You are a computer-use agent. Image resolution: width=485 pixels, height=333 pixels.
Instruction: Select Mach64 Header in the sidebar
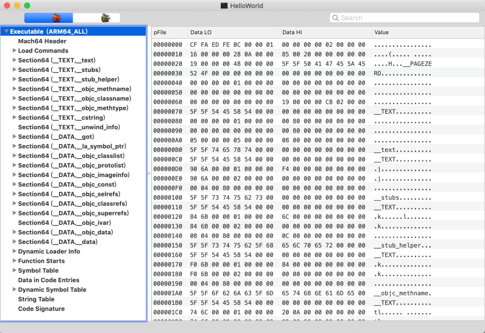point(42,41)
